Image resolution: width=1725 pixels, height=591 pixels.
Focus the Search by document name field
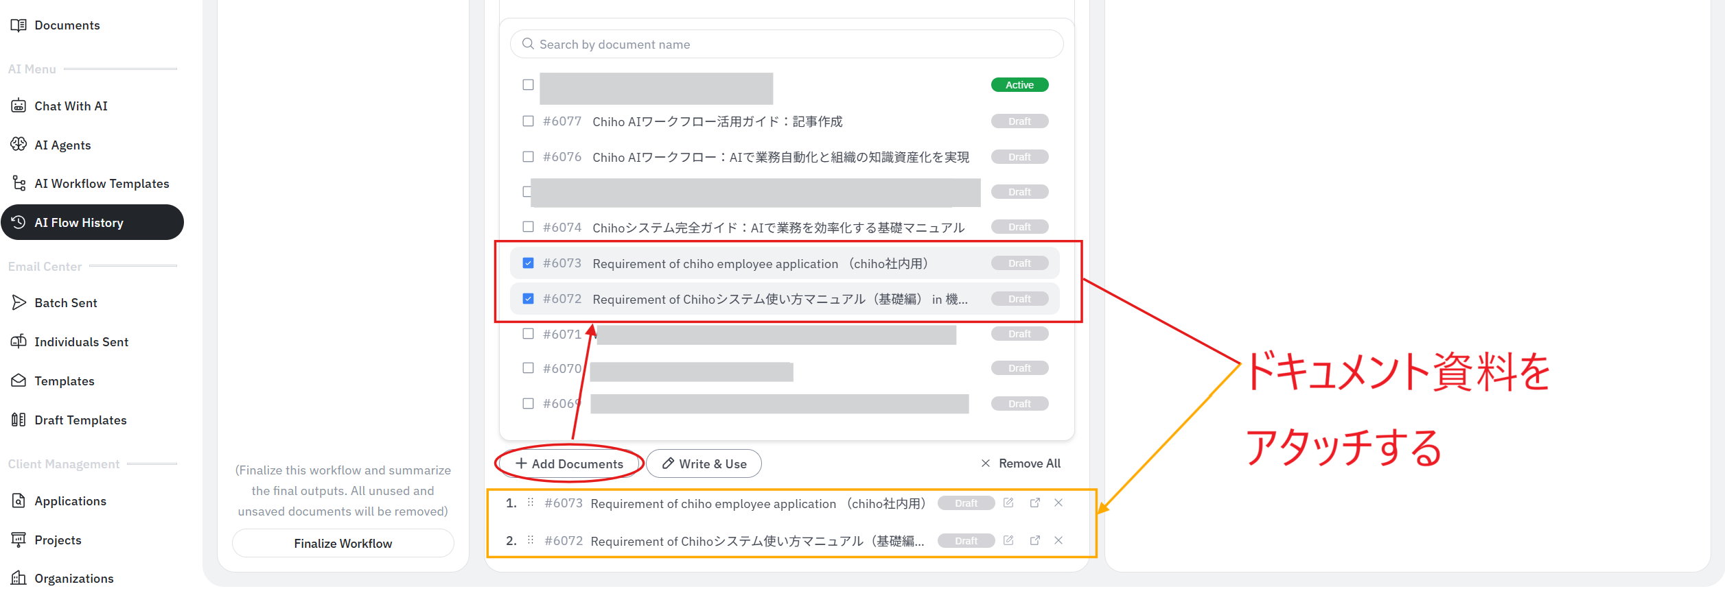786,45
